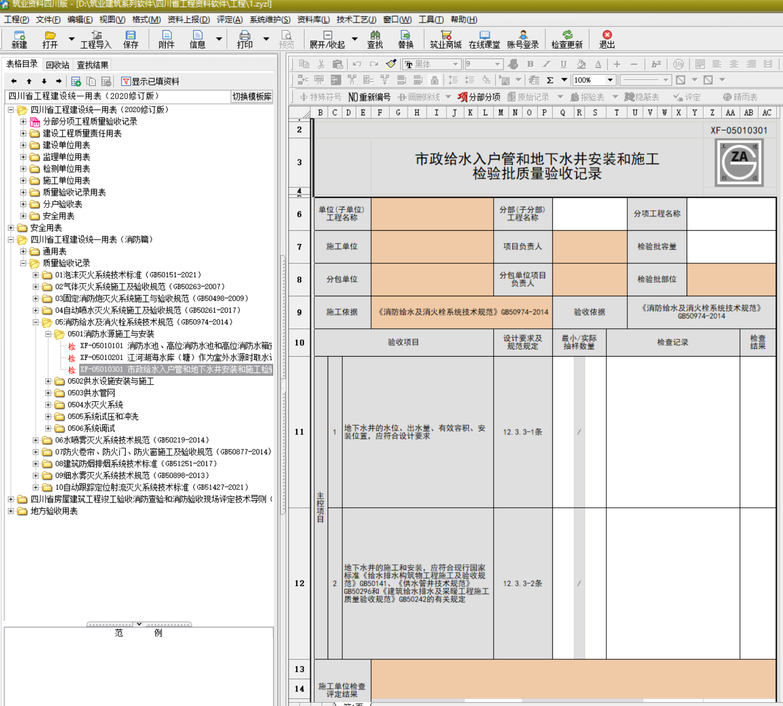Click the 替换 replace icon
This screenshot has height=706, width=783.
click(406, 39)
